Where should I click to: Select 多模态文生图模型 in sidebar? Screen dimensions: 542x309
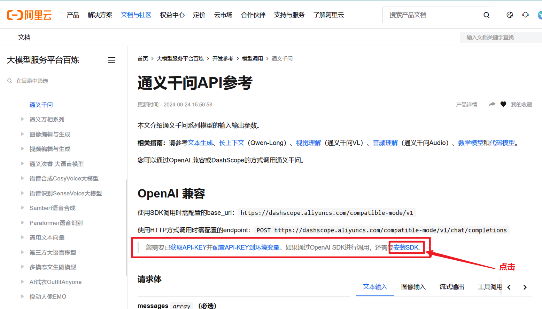coord(53,267)
